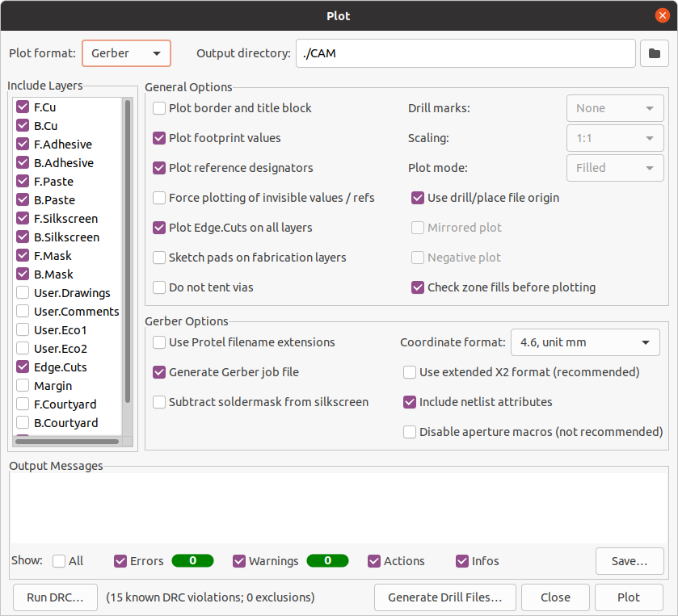This screenshot has width=678, height=616.
Task: Uncheck the F.Cu layer
Action: click(23, 107)
